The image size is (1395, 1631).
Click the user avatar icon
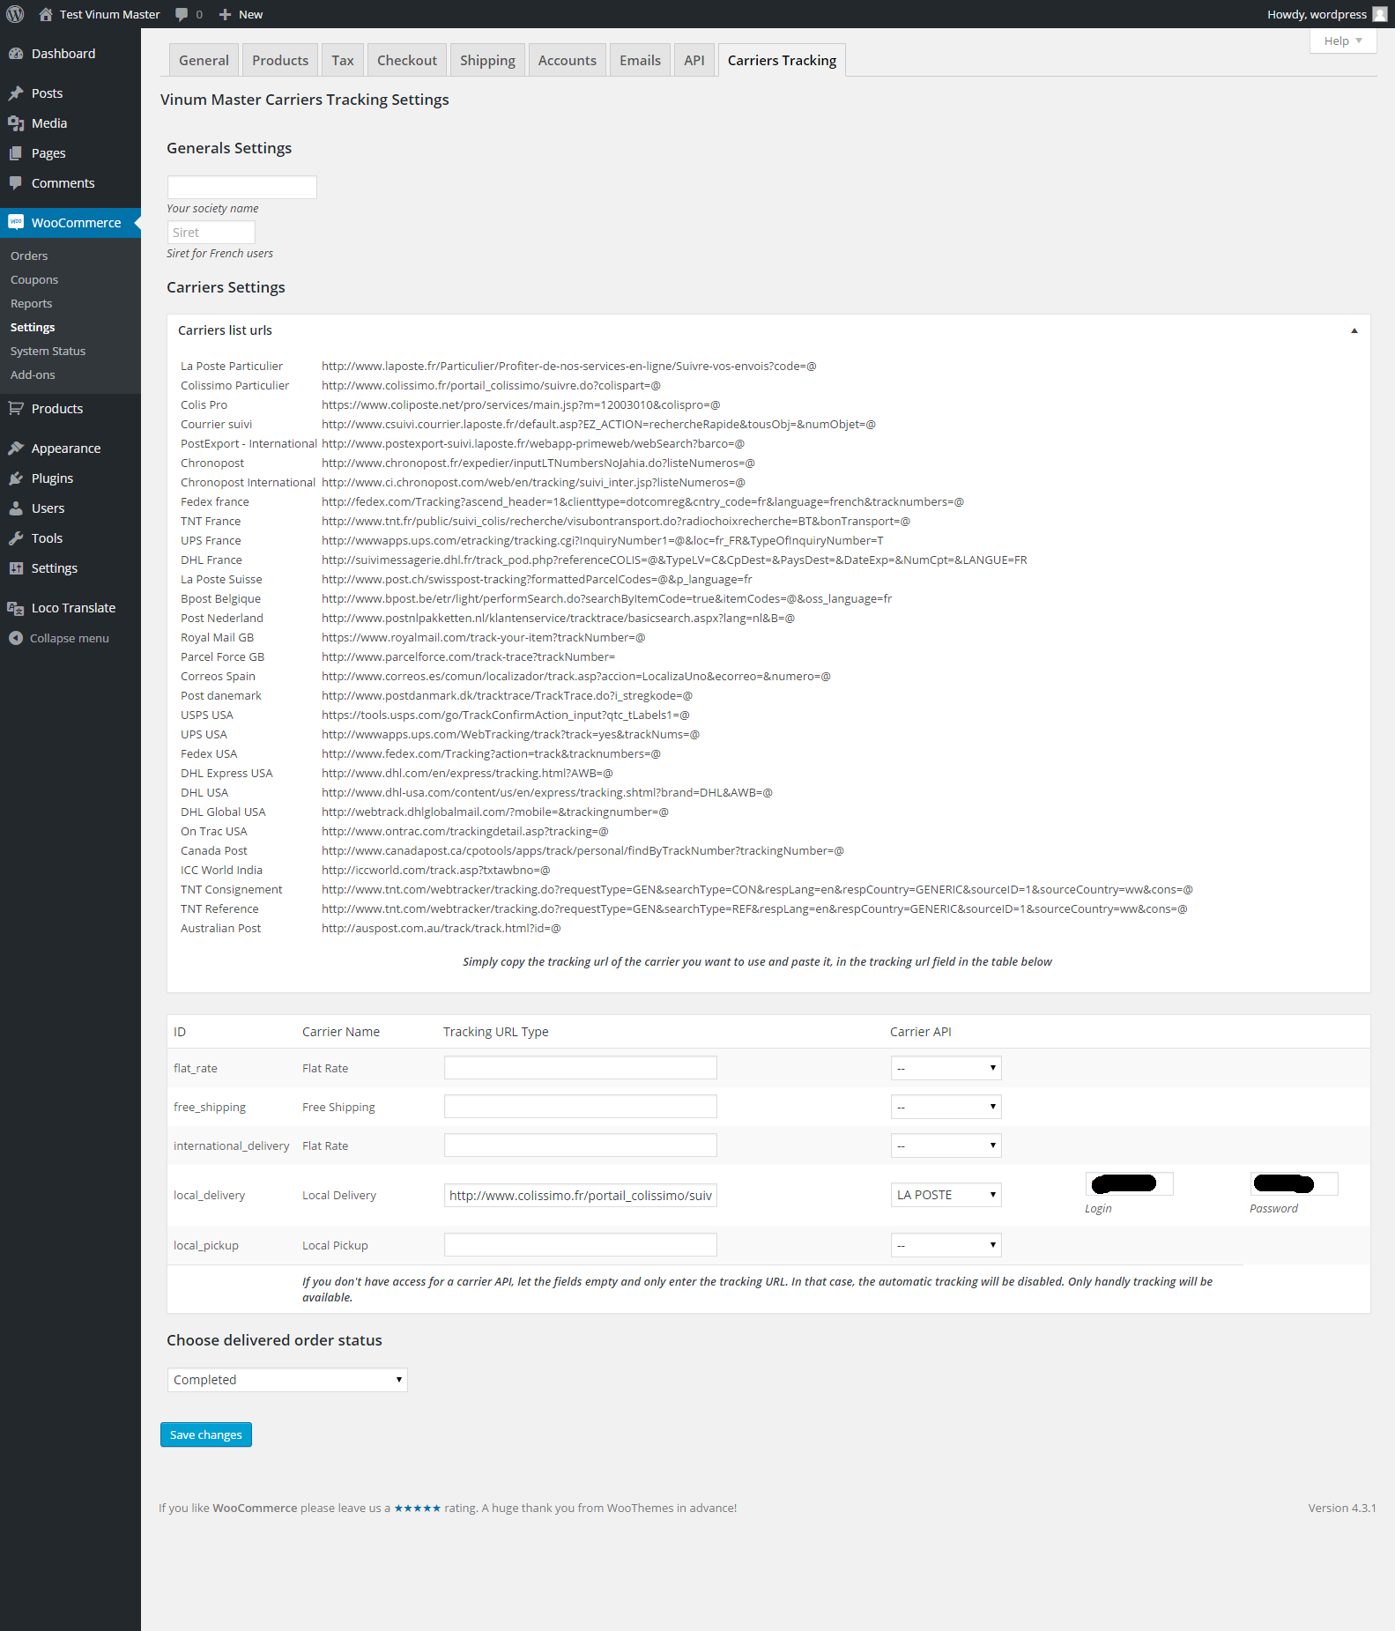pos(1380,14)
